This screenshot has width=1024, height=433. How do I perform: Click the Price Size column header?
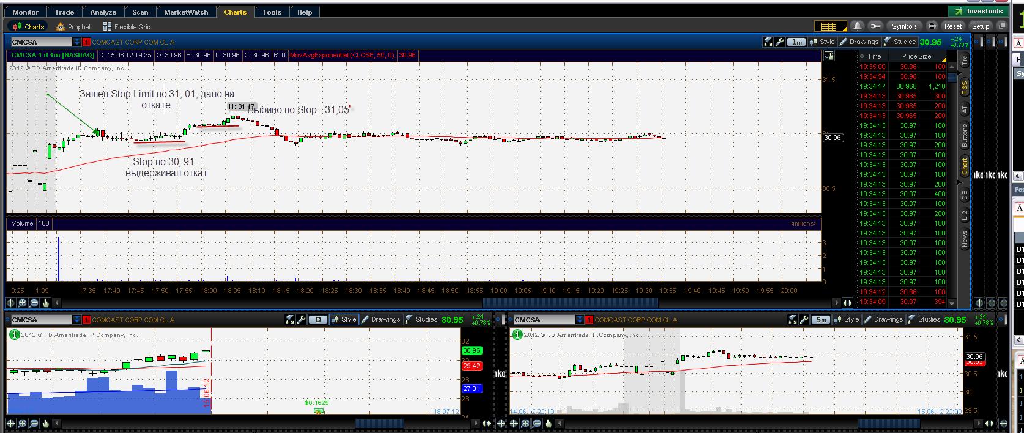tap(916, 56)
